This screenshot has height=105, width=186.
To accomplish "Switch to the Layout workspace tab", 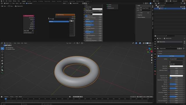I will coord(24,1).
